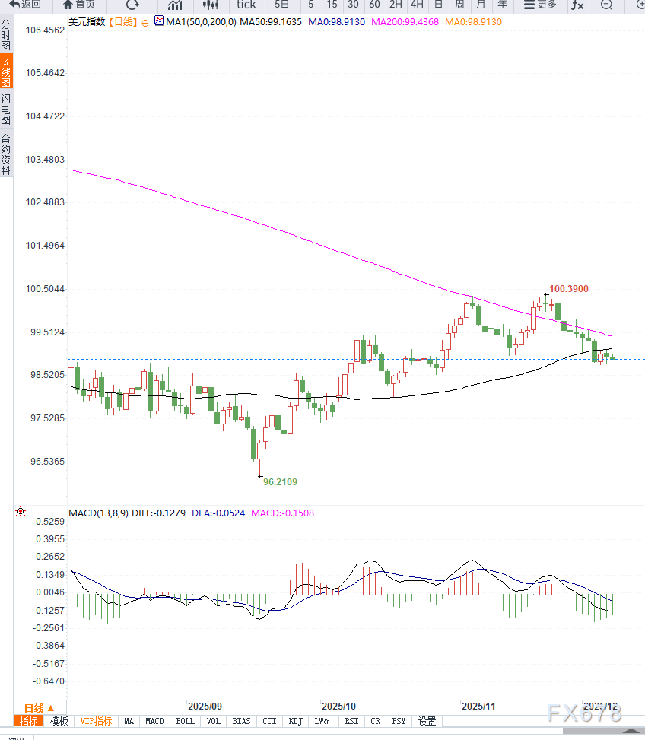Go back using the 返回 arrow
The image size is (645, 740).
click(25, 5)
